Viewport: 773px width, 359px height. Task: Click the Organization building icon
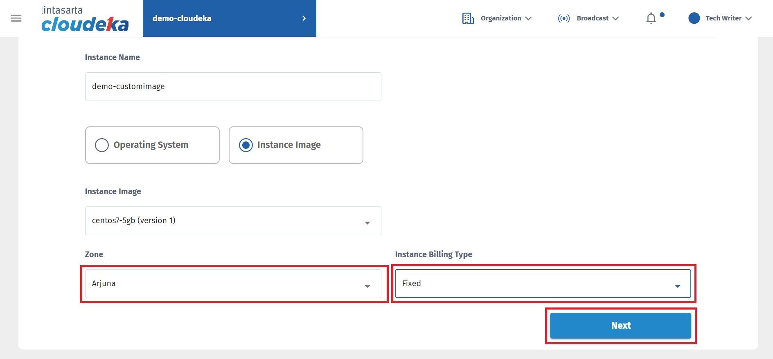(468, 18)
